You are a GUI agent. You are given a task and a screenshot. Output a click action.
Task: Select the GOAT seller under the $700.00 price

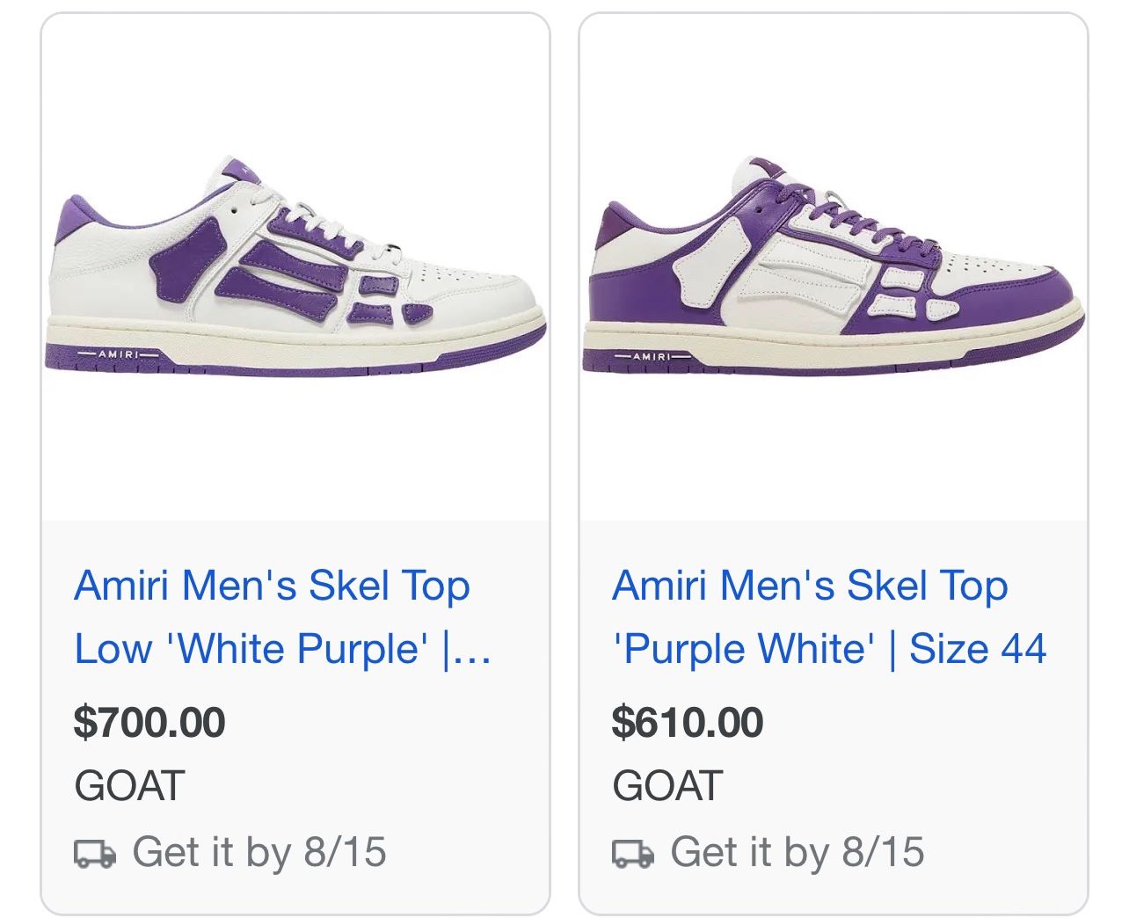pos(129,785)
